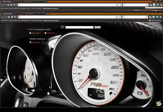Open the wrench settings menu in the front window
Viewport: 163px width, 112px height.
pyautogui.click(x=160, y=17)
